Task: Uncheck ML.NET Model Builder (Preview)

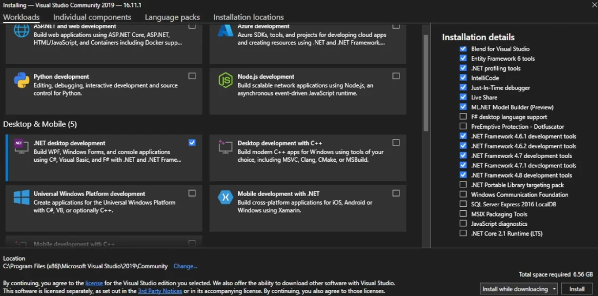Action: coord(463,107)
